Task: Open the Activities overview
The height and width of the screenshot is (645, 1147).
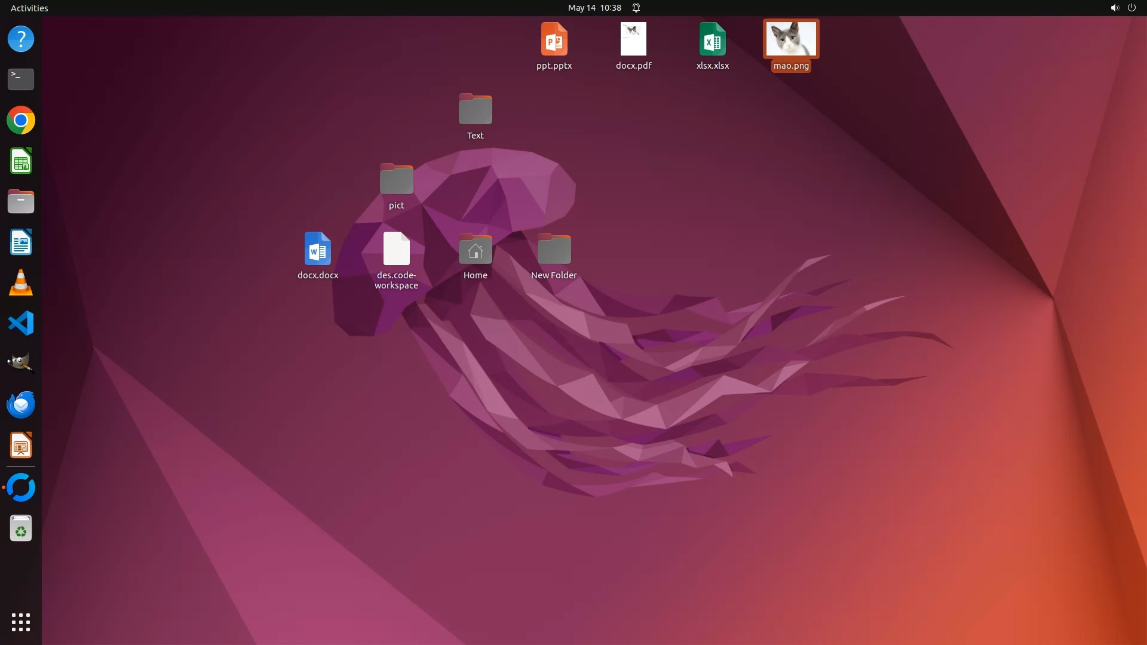Action: tap(29, 8)
